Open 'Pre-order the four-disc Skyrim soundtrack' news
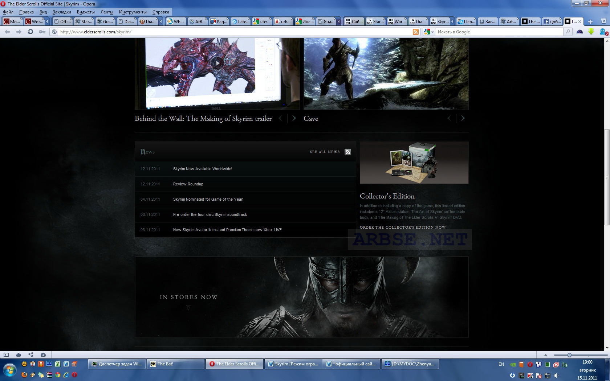 [x=210, y=214]
